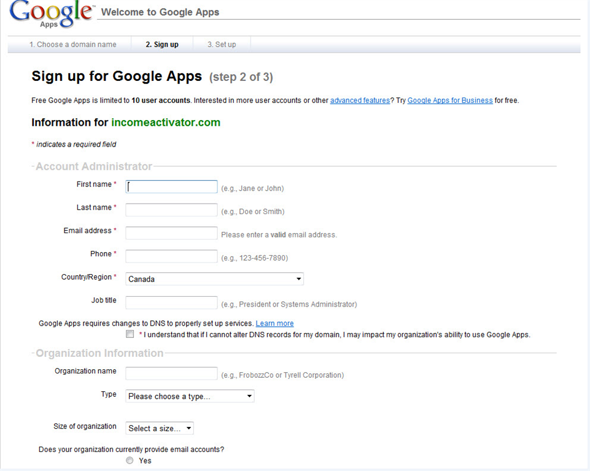Click 'Please enter a valid email address' hint
Image resolution: width=590 pixels, height=471 pixels.
tap(279, 234)
